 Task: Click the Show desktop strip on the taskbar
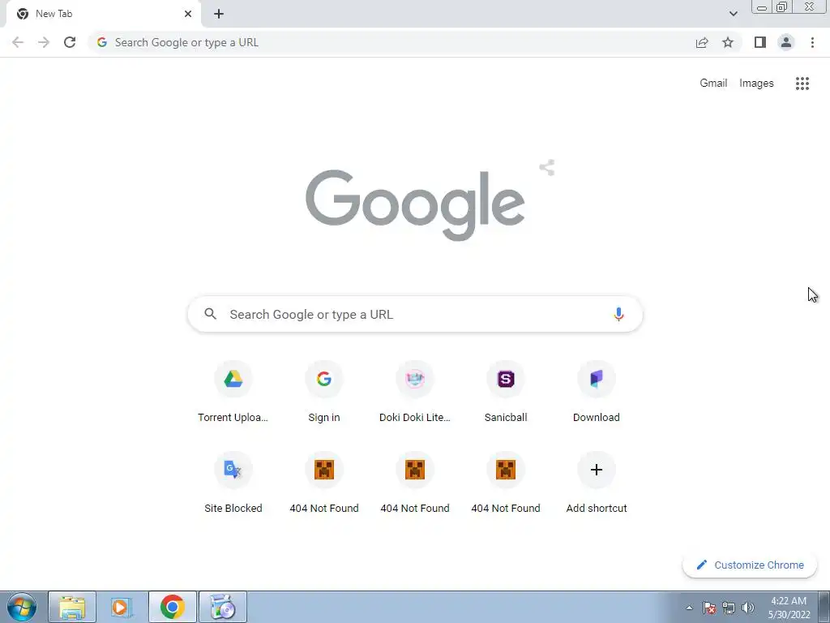(x=824, y=607)
